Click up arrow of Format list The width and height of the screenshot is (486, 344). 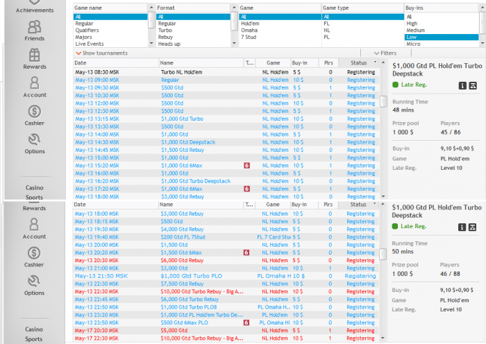(235, 8)
